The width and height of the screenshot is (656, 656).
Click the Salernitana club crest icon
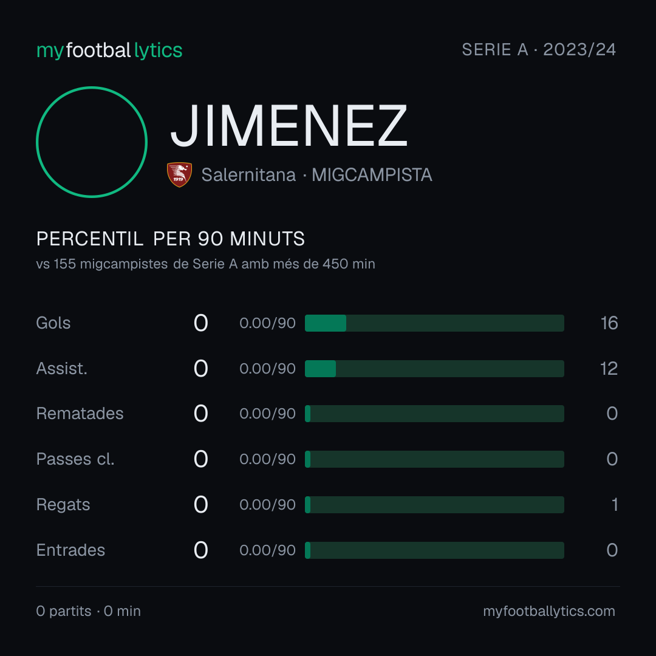click(179, 174)
